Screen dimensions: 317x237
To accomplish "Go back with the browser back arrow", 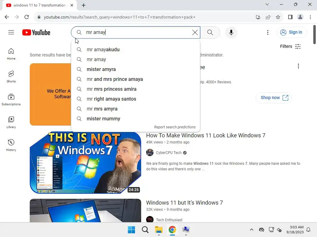I will point(7,17).
